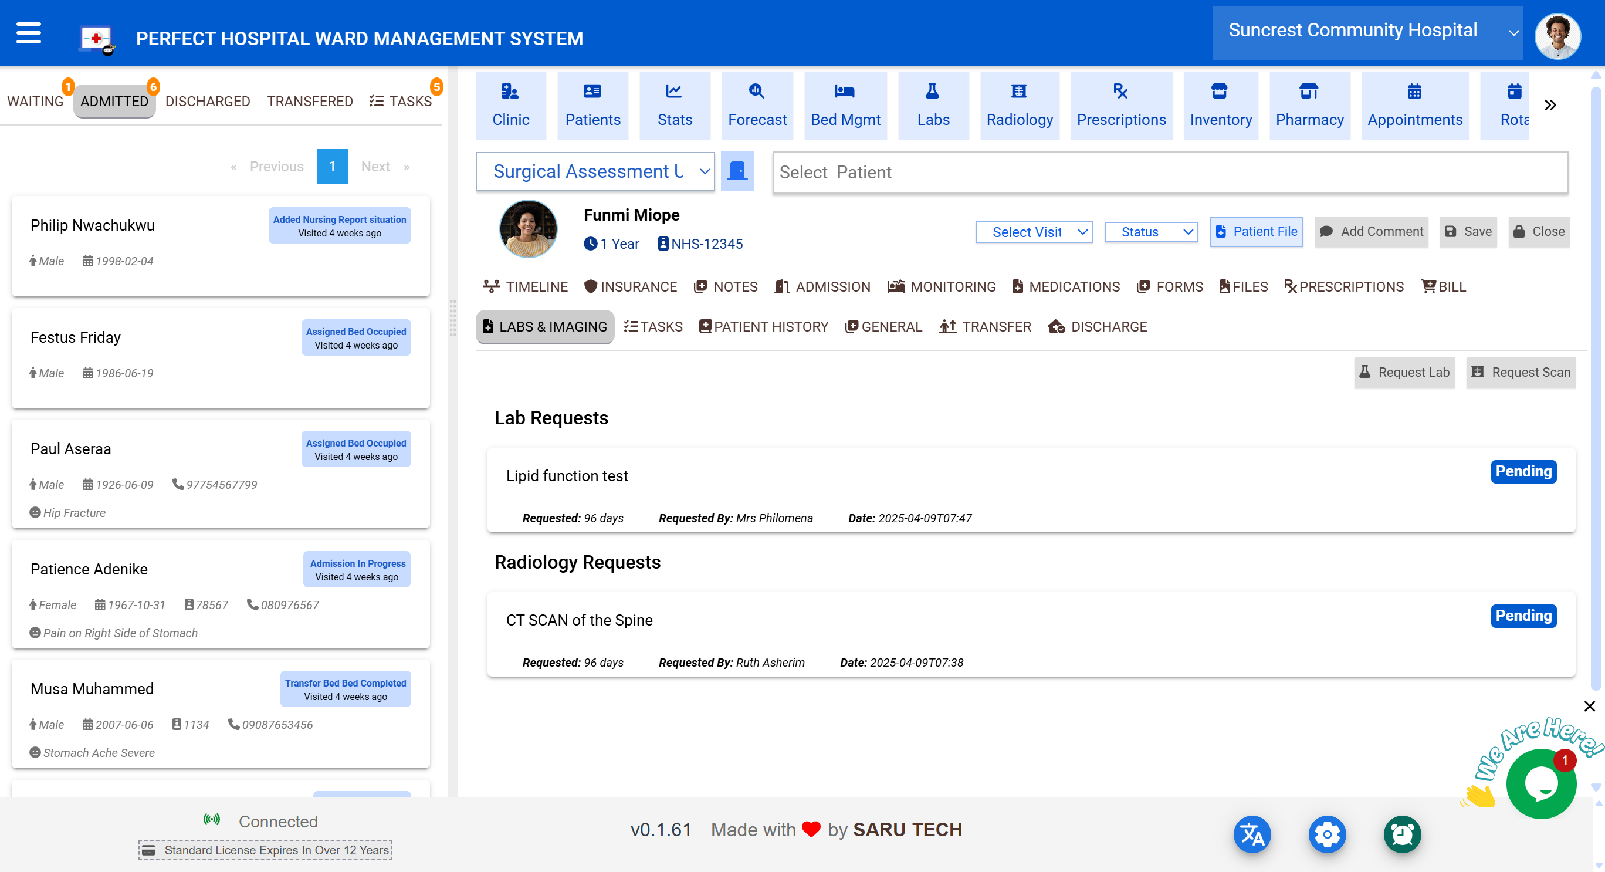Switch to DISCHARGED tab
This screenshot has height=872, width=1605.
click(208, 101)
